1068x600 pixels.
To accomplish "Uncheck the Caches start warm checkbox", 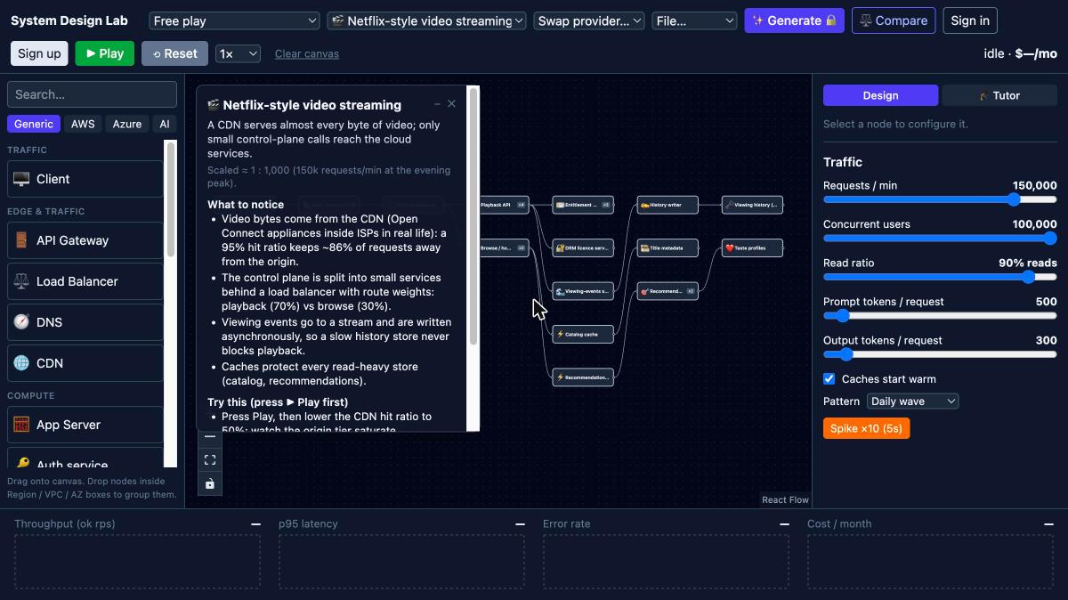I will coord(829,379).
